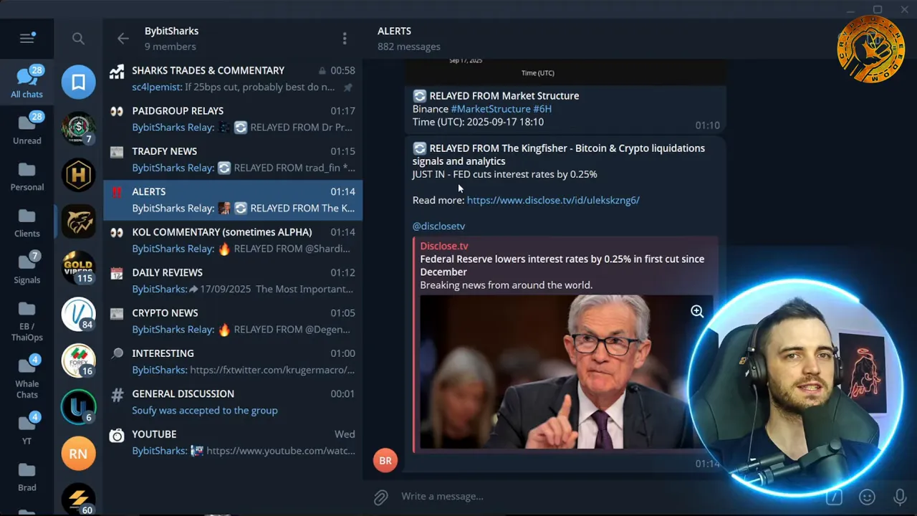Screen dimensions: 917x516
Task: Open INTERESTING topic
Action: click(x=233, y=361)
